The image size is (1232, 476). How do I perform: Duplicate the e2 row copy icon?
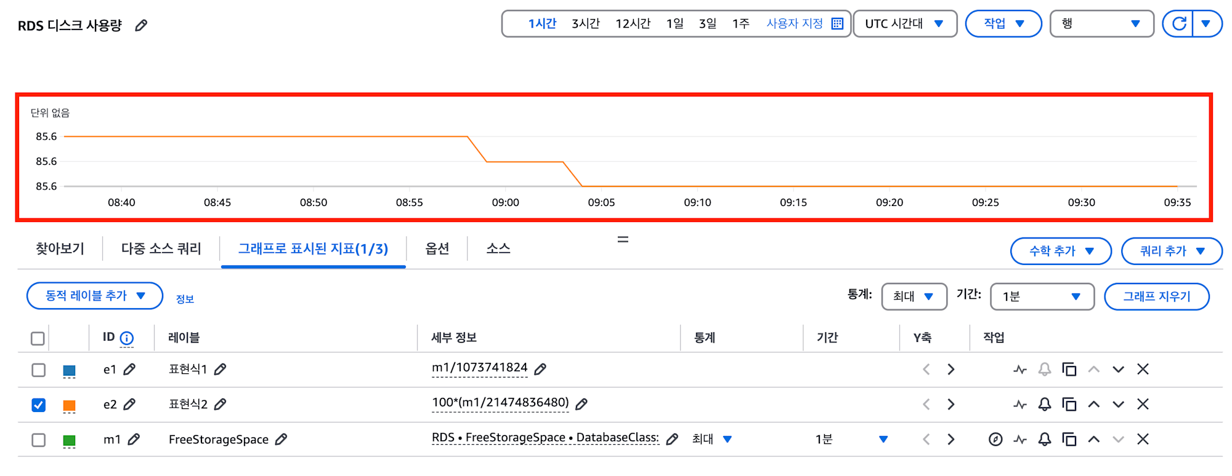(x=1069, y=404)
